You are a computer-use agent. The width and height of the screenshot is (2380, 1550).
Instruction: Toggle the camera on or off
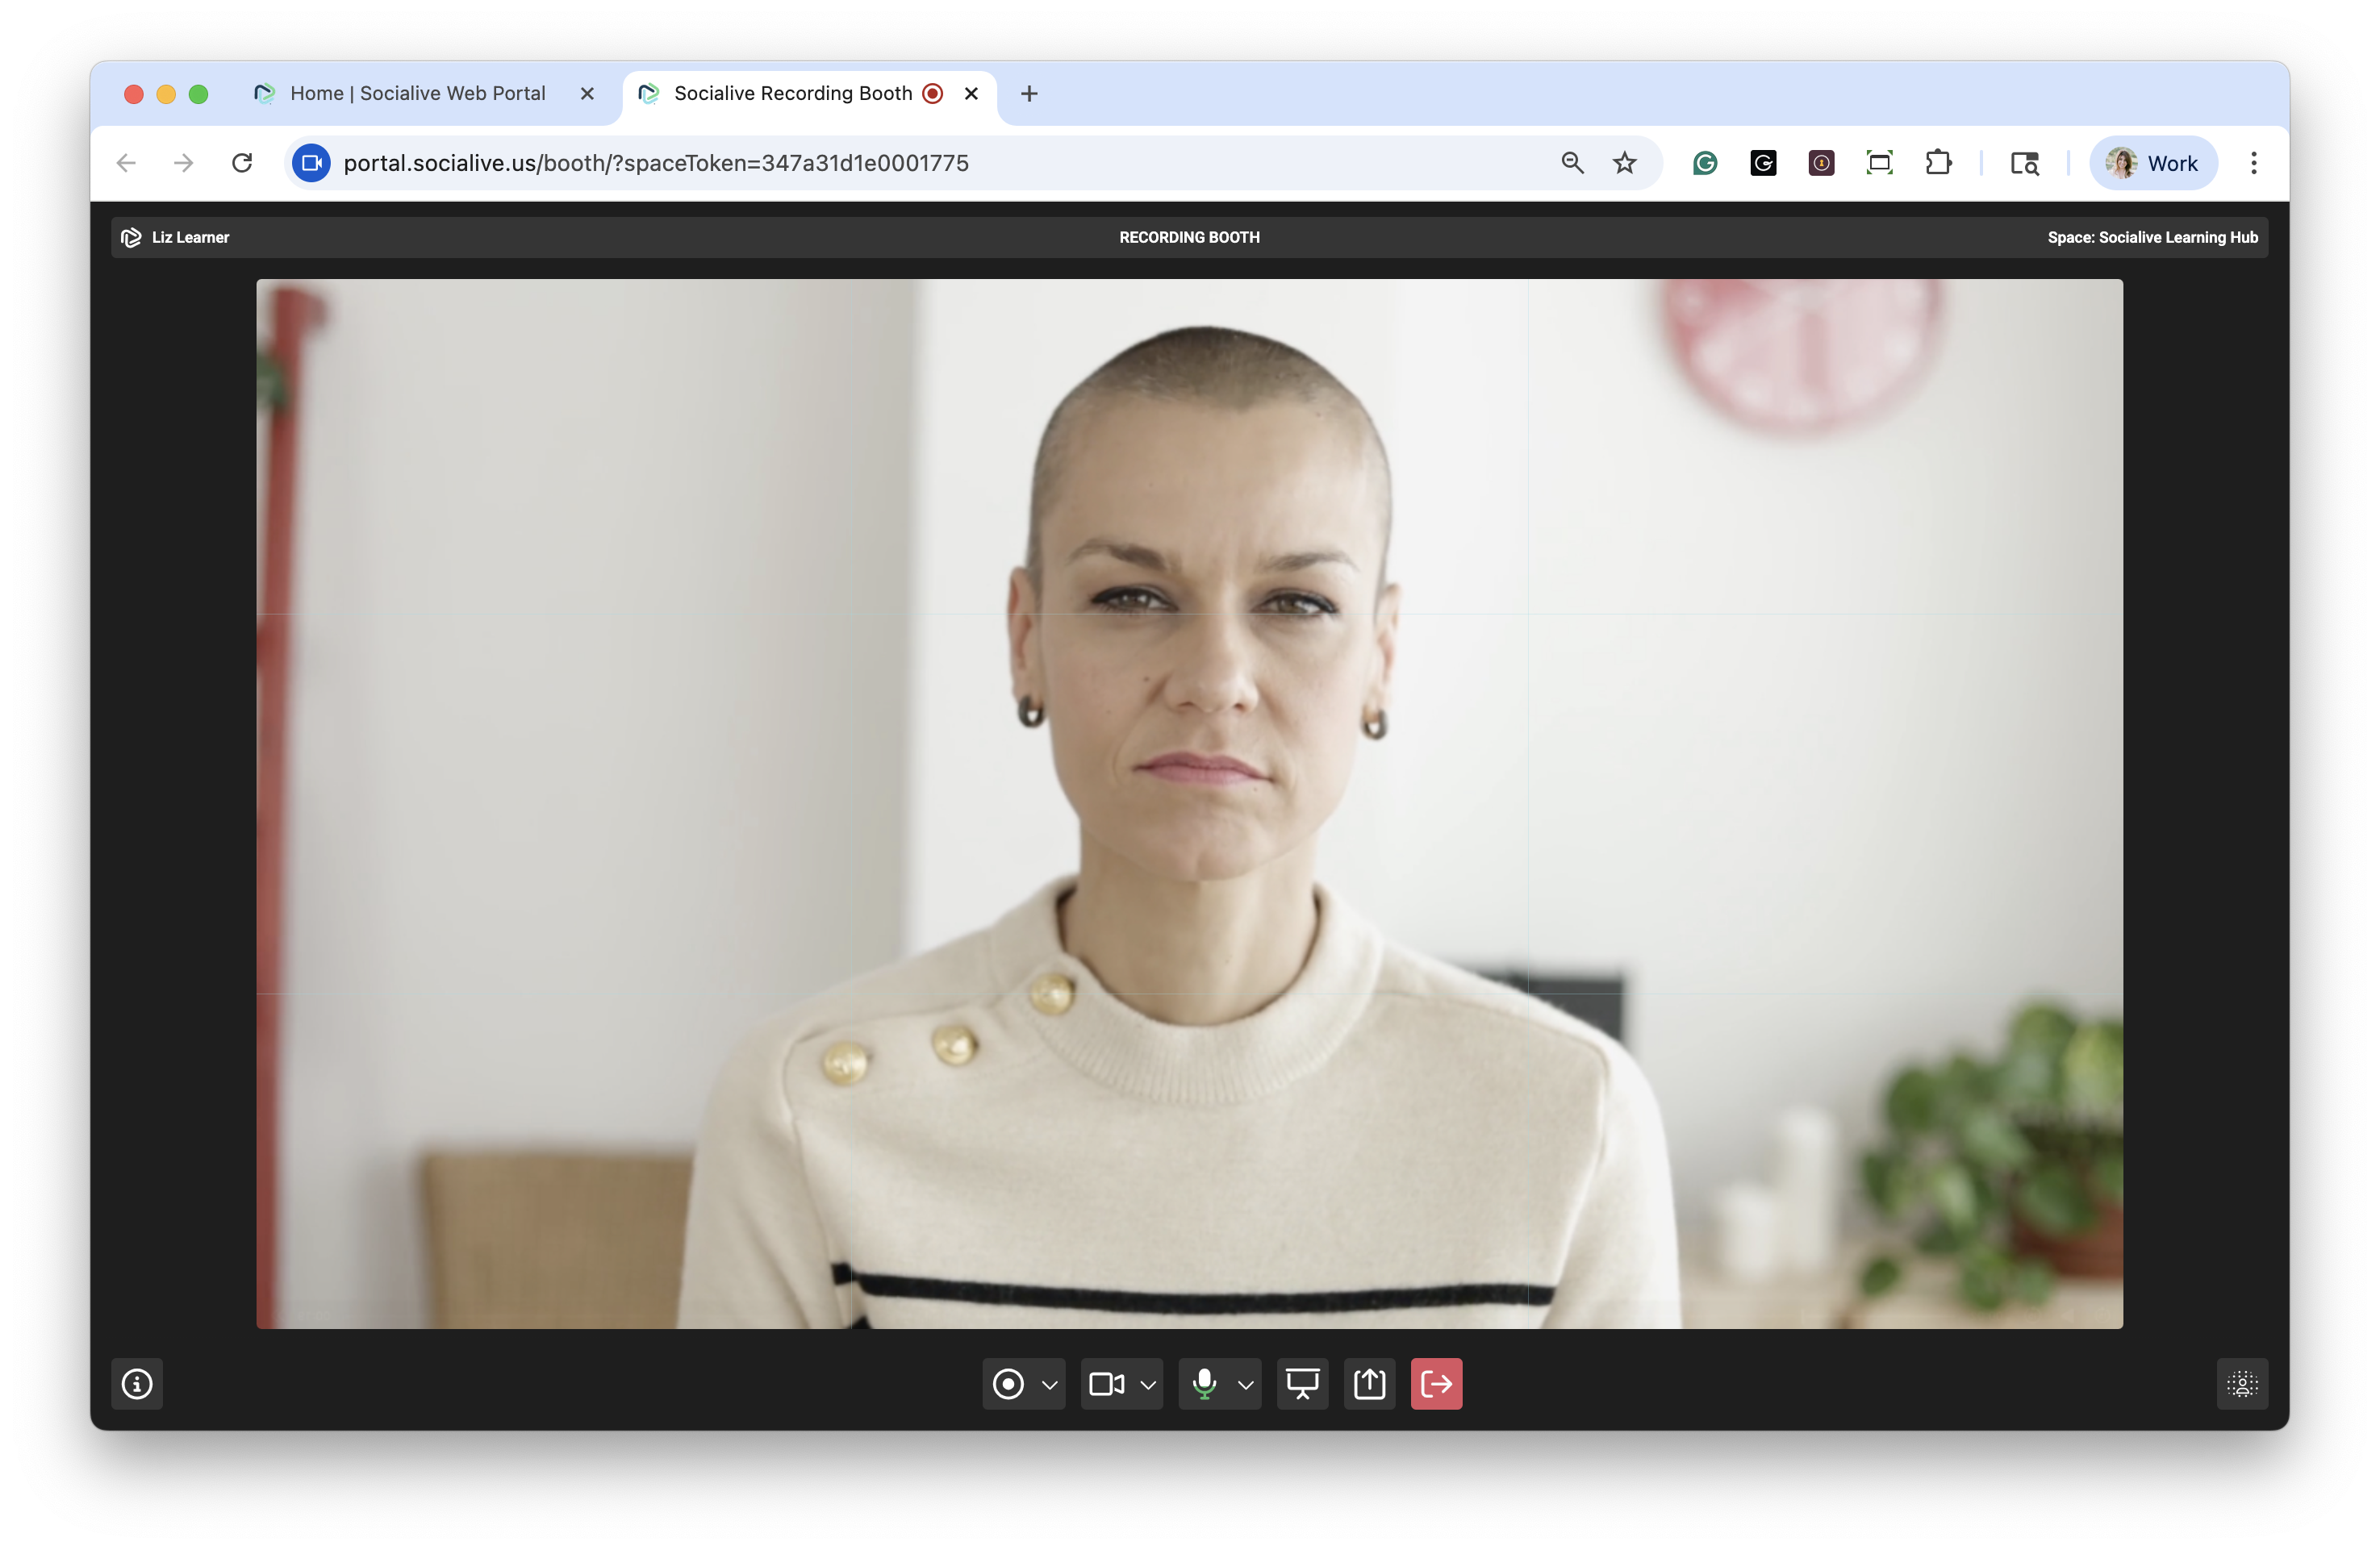point(1106,1384)
